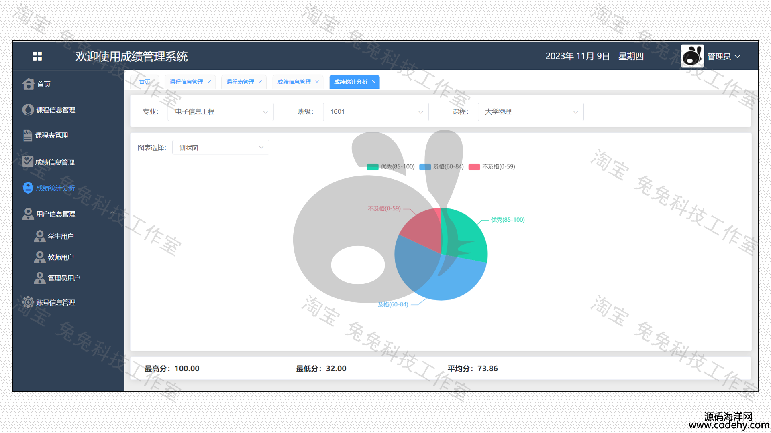
Task: Collapse 用户信息管理 sidebar group
Action: click(68, 214)
